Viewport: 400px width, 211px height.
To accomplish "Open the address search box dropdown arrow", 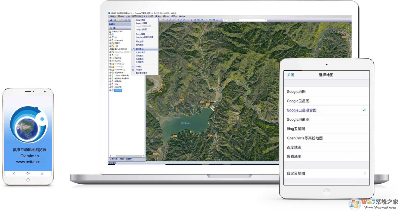I will coord(266,20).
